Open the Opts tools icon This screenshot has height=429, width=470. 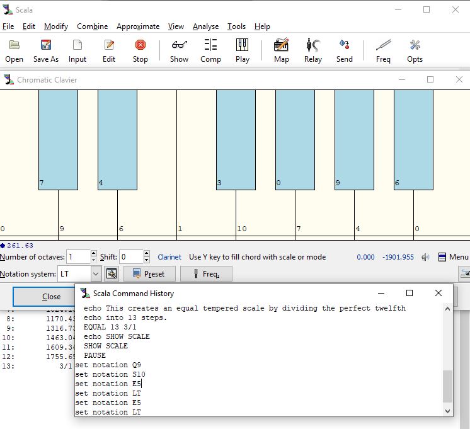coord(415,45)
